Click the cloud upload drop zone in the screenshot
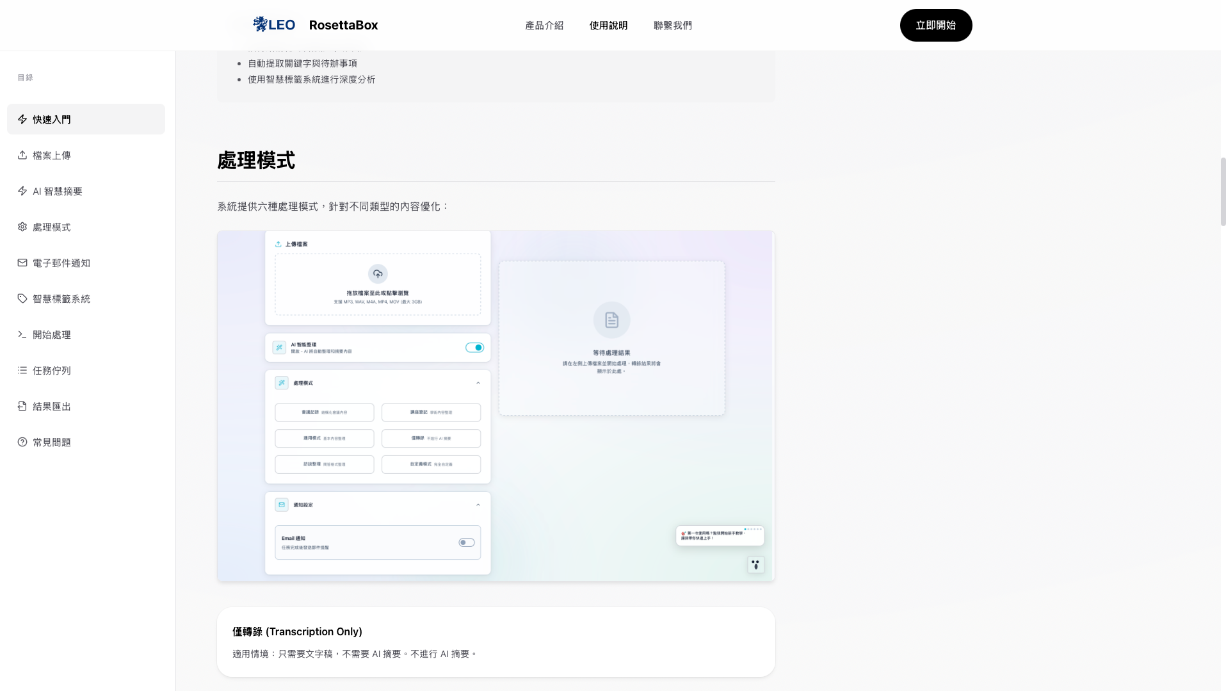Image resolution: width=1226 pixels, height=691 pixels. [378, 284]
